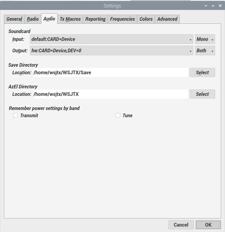The height and width of the screenshot is (232, 225).
Task: Close the Settings window
Action: coord(220,6)
